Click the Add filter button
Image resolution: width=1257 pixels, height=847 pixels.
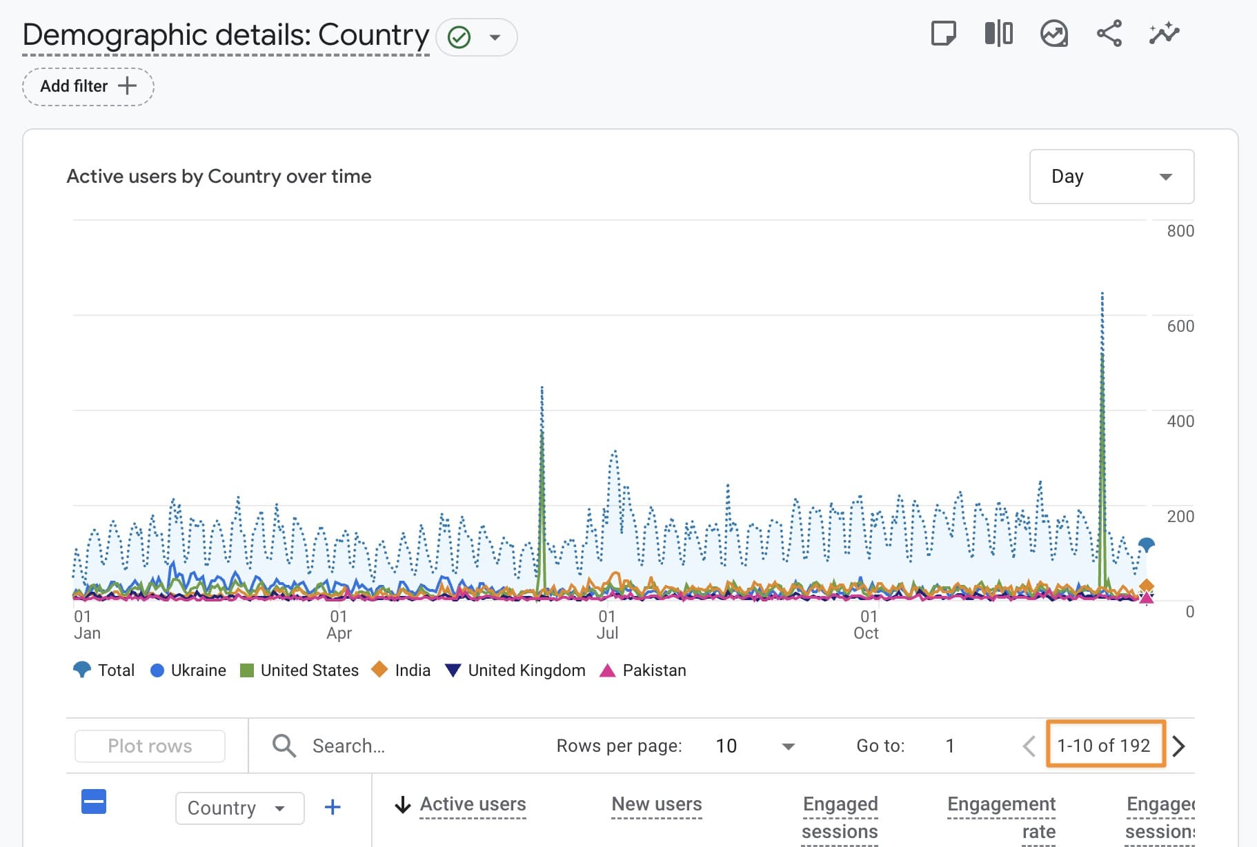(88, 86)
